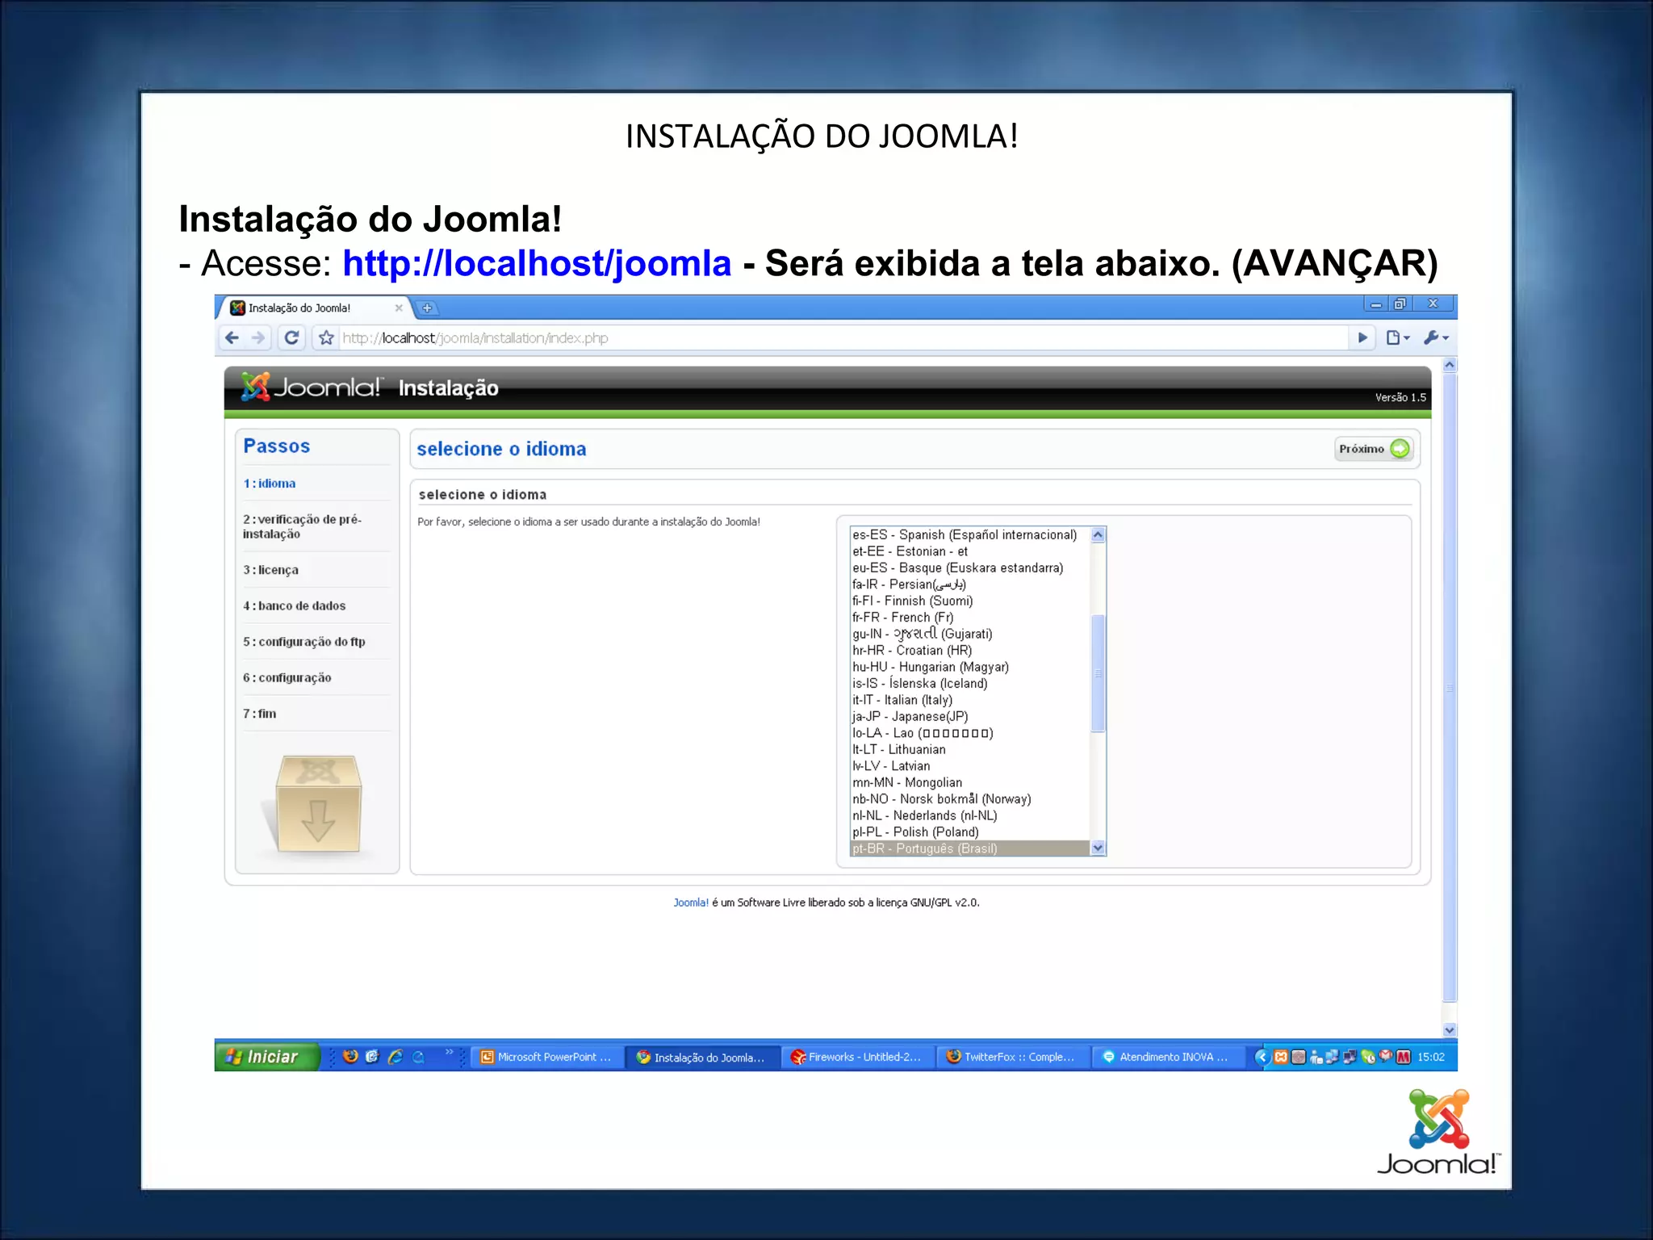Choose pl-PL - Polish (Poland)

[x=969, y=832]
